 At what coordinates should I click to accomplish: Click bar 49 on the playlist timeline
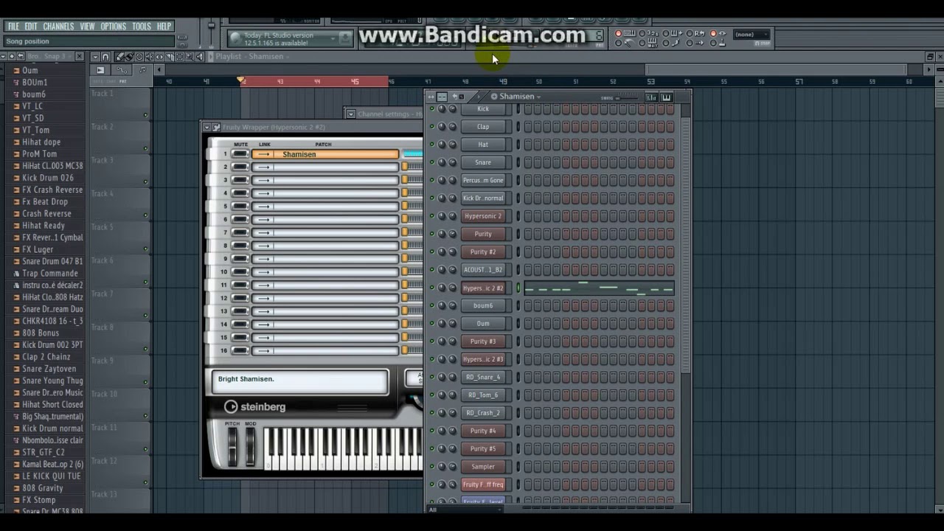pyautogui.click(x=503, y=81)
